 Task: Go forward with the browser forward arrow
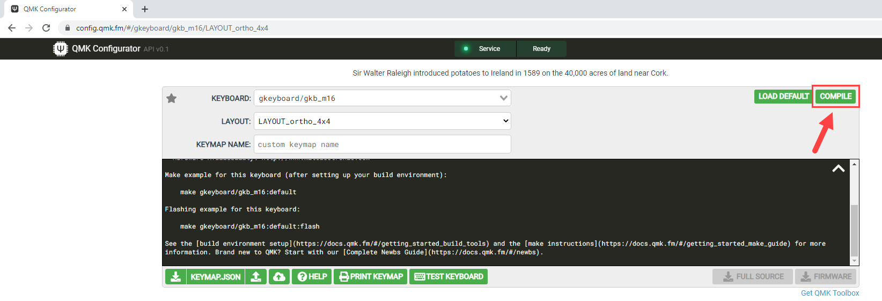point(29,28)
